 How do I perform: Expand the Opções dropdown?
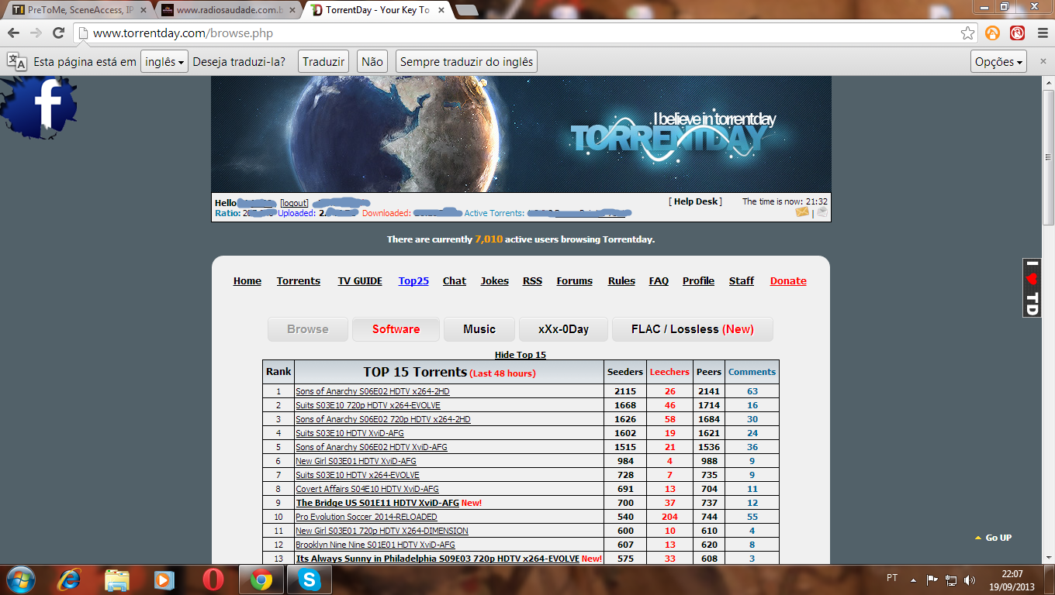pos(999,62)
